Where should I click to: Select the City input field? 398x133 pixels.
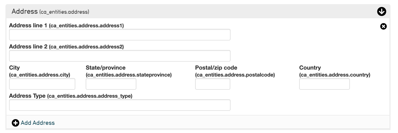[x=42, y=84]
